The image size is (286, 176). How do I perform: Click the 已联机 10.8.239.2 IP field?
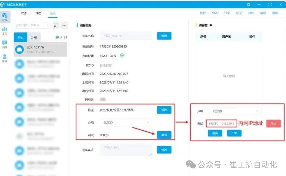tap(222, 124)
